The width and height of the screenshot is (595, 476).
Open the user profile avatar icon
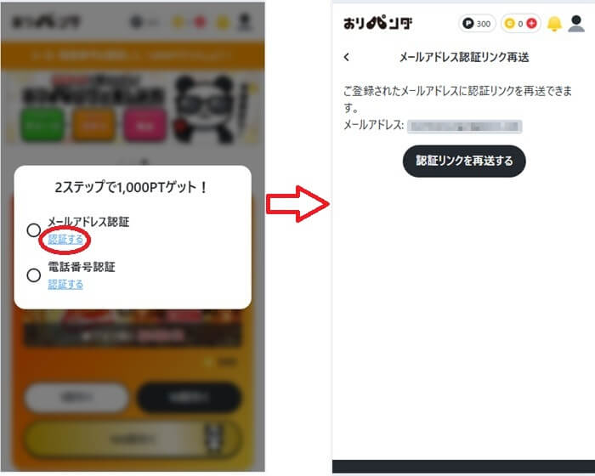[576, 24]
